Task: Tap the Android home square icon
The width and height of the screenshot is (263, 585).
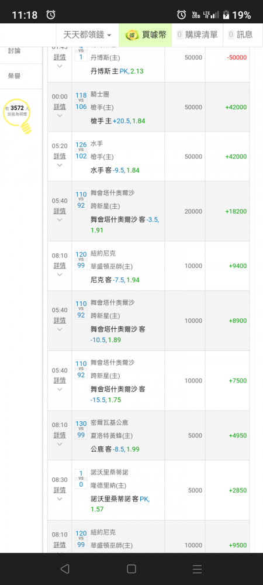Action: click(x=131, y=569)
